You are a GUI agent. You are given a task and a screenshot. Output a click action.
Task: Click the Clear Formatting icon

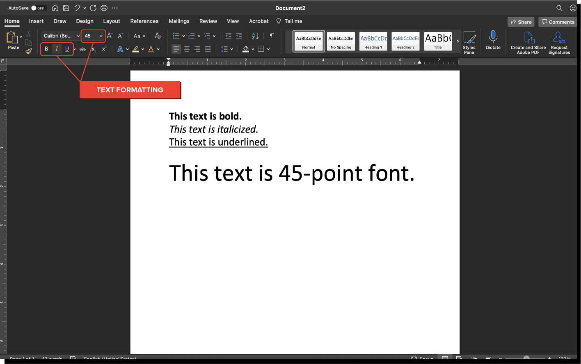click(x=158, y=36)
